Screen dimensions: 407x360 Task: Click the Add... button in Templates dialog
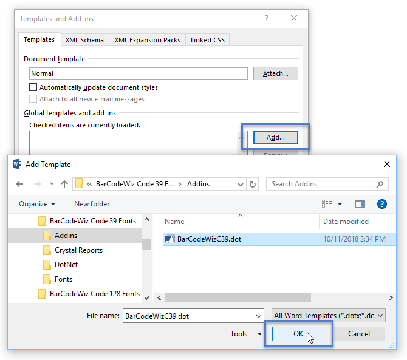[x=275, y=137]
